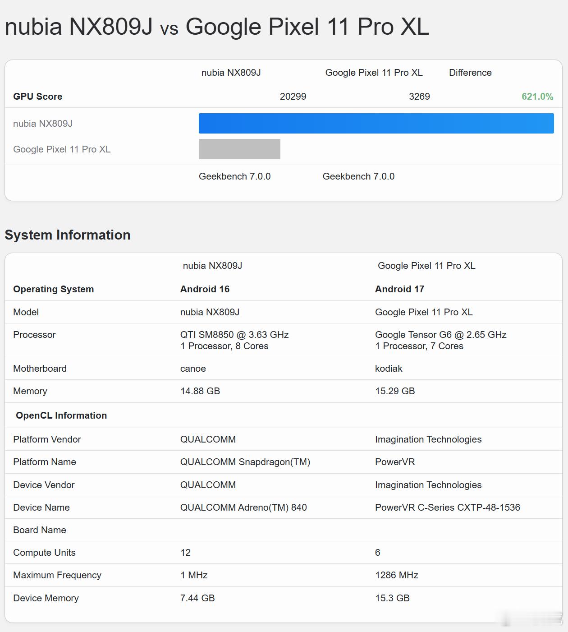Click the nubia NX809J label beside the blue bar
This screenshot has height=632, width=568.
tap(43, 124)
